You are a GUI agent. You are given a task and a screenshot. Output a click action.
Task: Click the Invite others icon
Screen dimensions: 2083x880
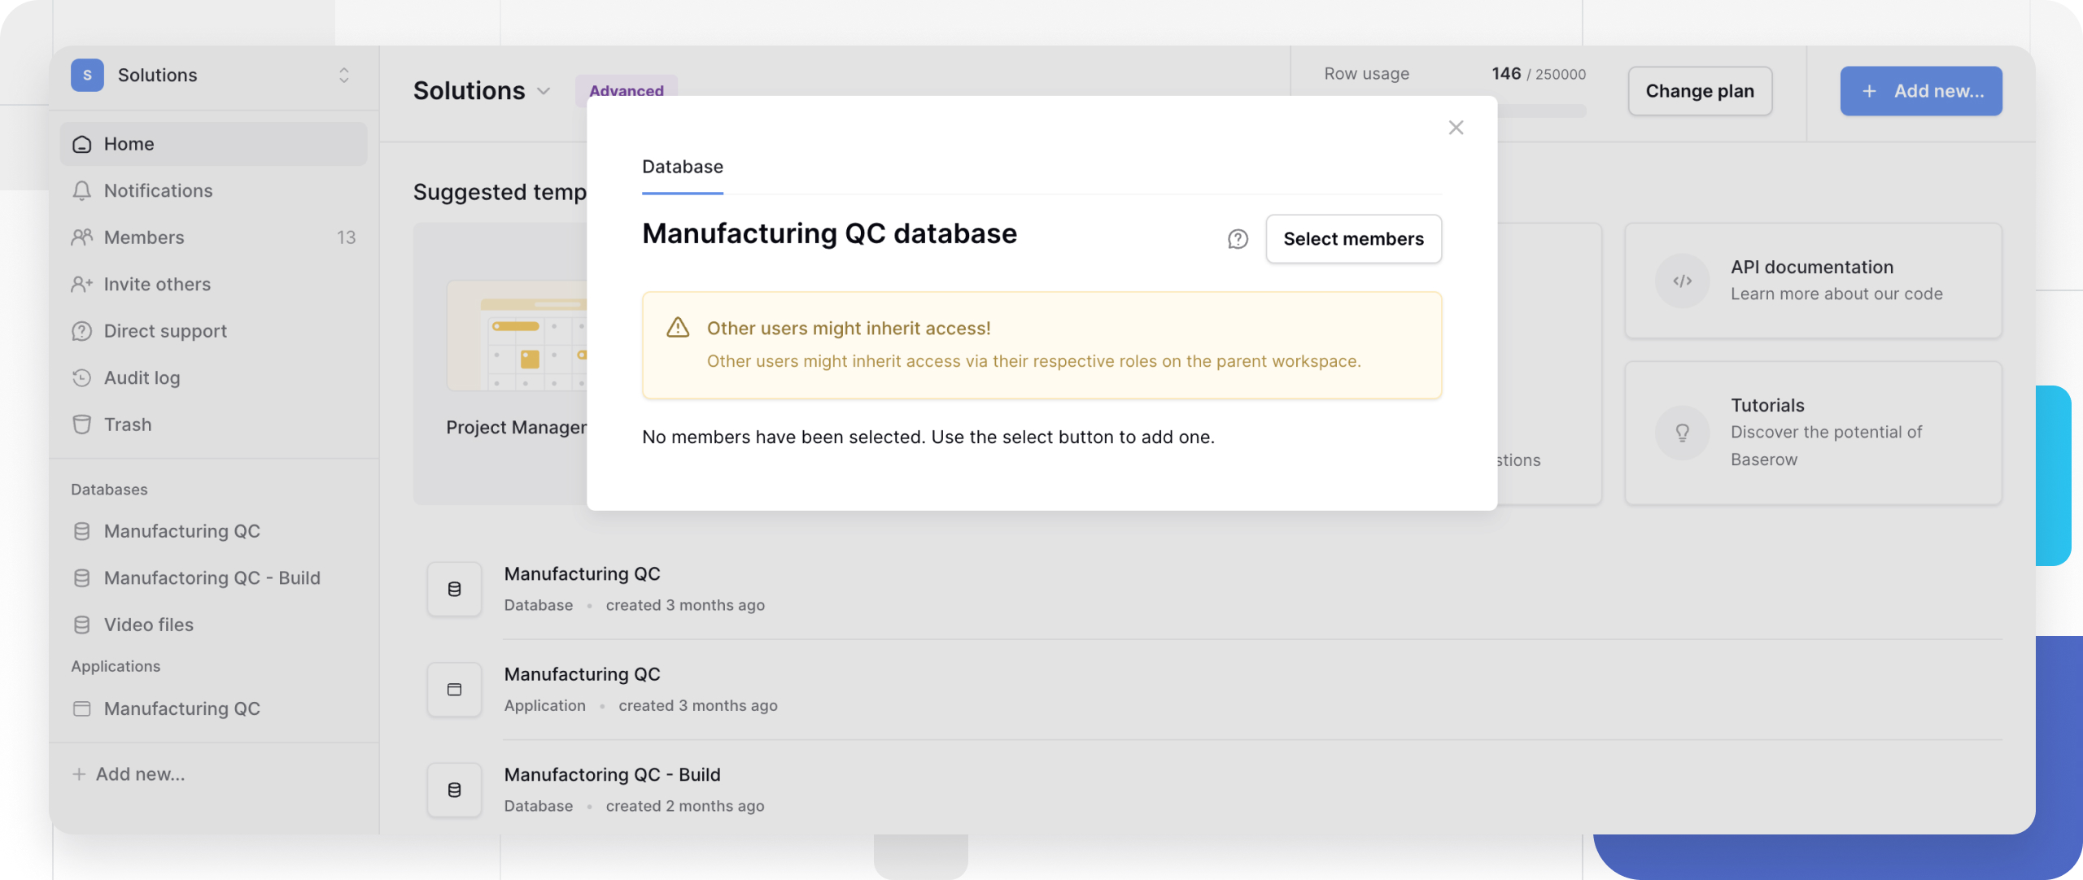[x=82, y=284]
